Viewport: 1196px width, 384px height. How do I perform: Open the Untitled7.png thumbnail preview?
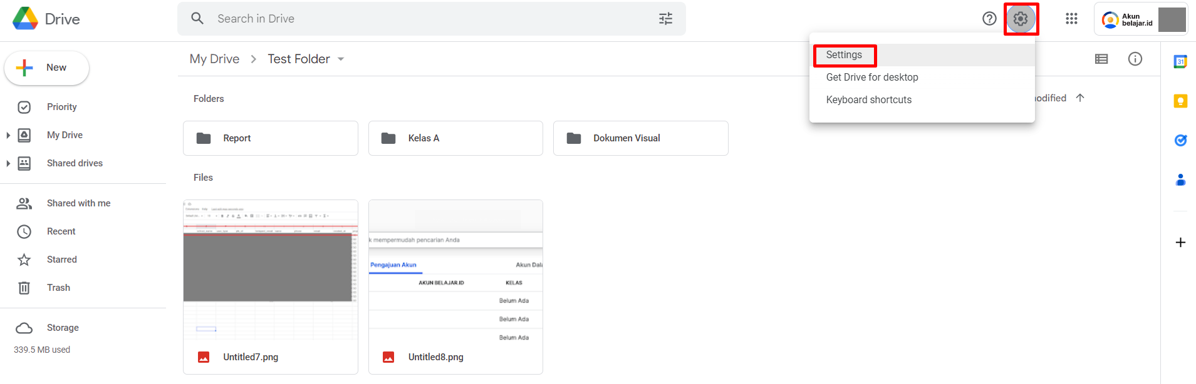[x=271, y=270]
